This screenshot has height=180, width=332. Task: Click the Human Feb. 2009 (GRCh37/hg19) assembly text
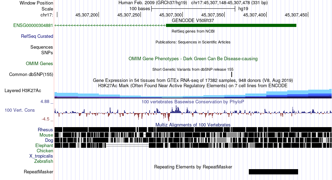(x=153, y=3)
